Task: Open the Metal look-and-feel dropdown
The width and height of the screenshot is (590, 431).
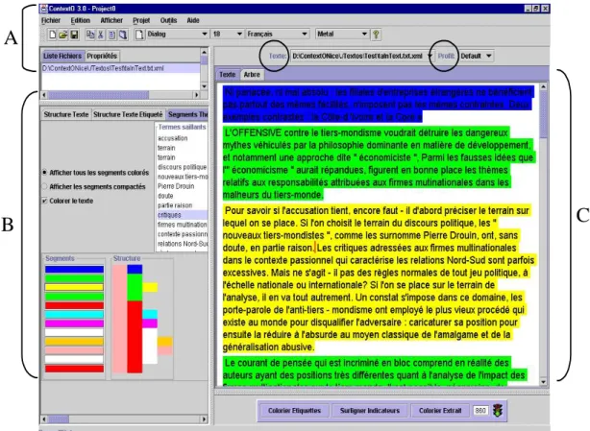Action: point(364,34)
